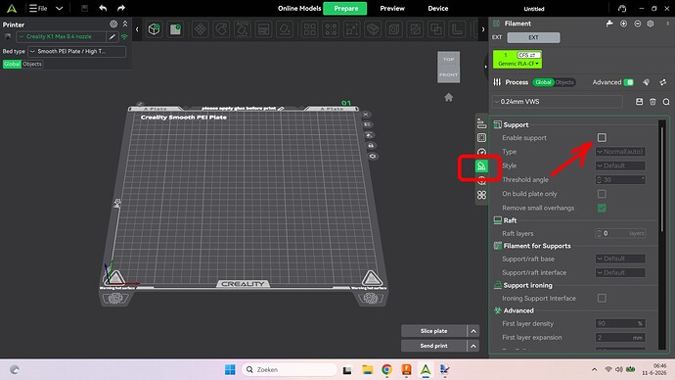Open the Quality process tab icon

[481, 124]
